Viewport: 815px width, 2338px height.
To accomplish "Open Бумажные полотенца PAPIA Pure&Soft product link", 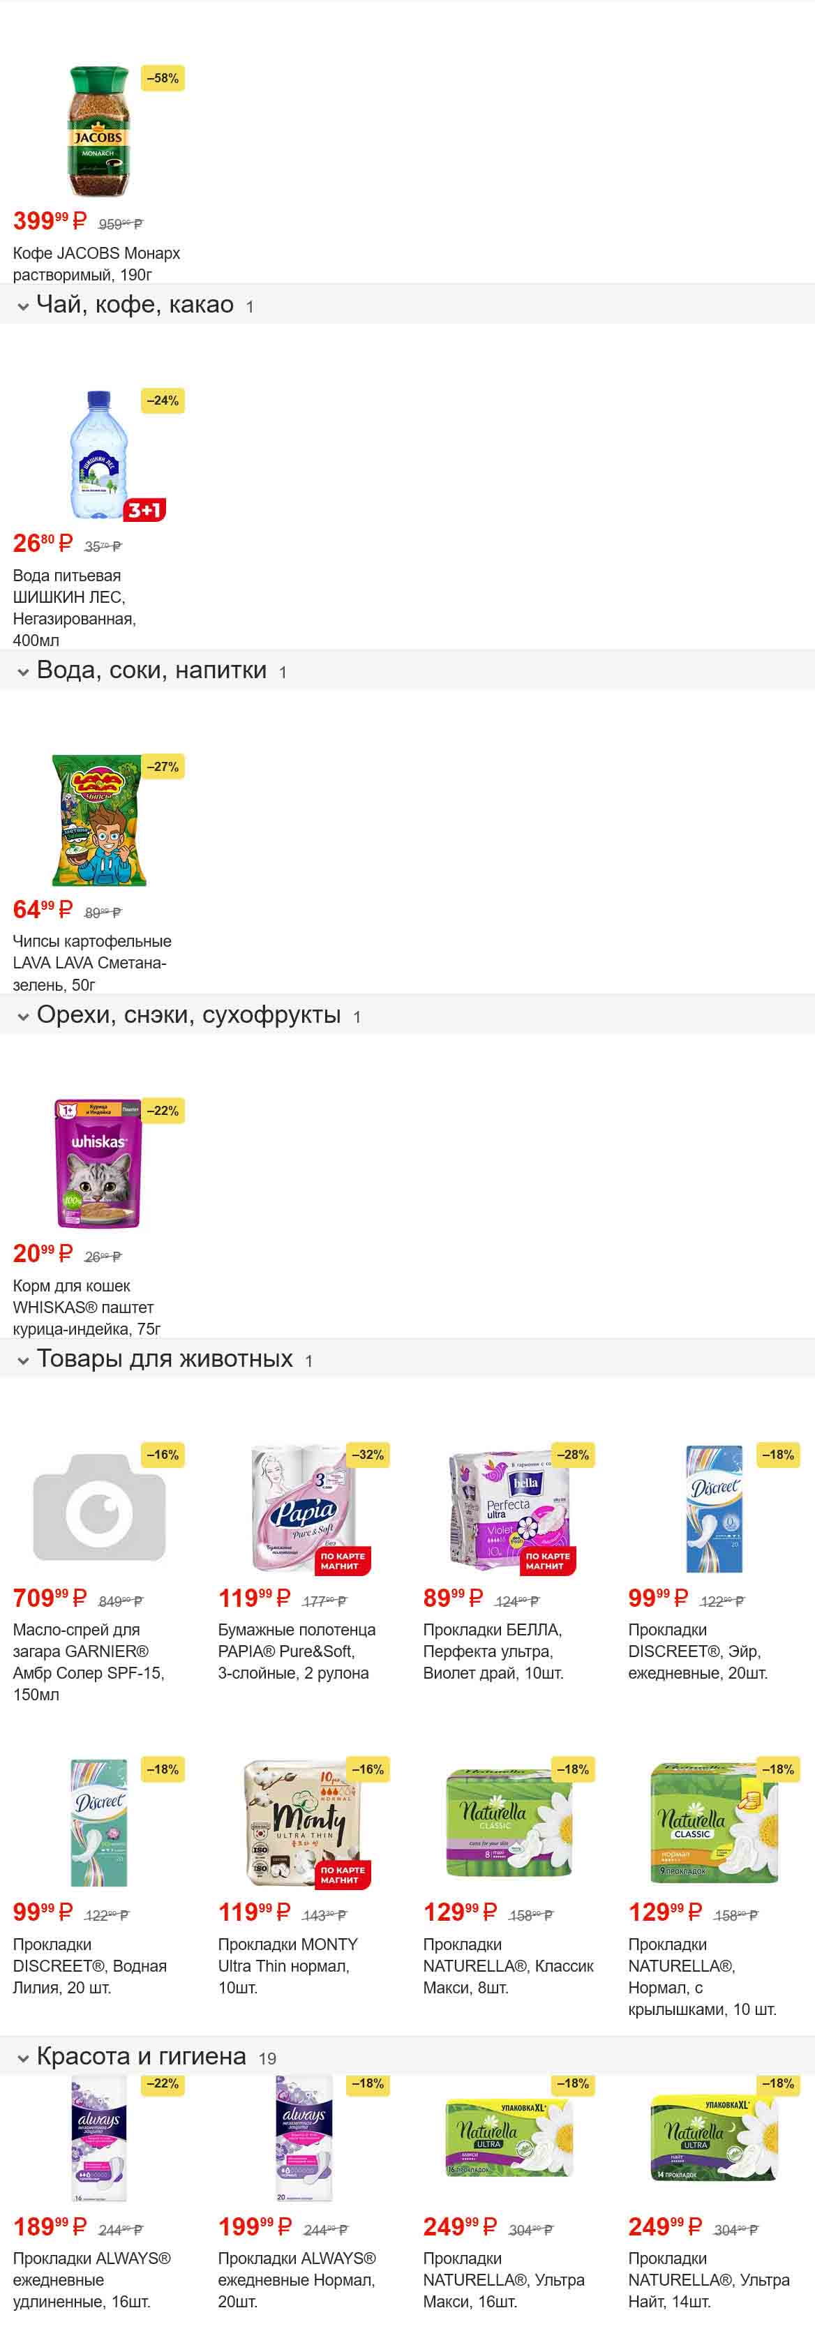I will coord(297,1651).
